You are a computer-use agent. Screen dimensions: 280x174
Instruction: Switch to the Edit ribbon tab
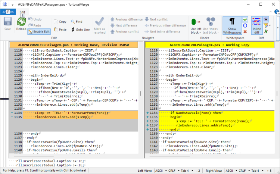click(22, 12)
